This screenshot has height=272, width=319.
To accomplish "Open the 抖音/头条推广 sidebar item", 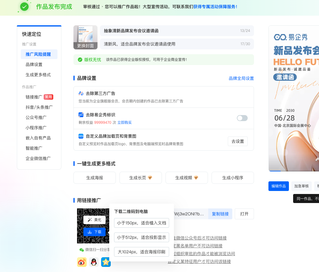I will coord(39,107).
